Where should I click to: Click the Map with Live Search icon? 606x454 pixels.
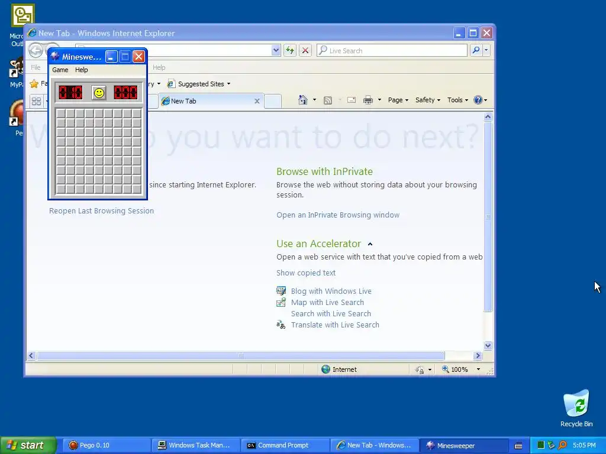point(281,302)
